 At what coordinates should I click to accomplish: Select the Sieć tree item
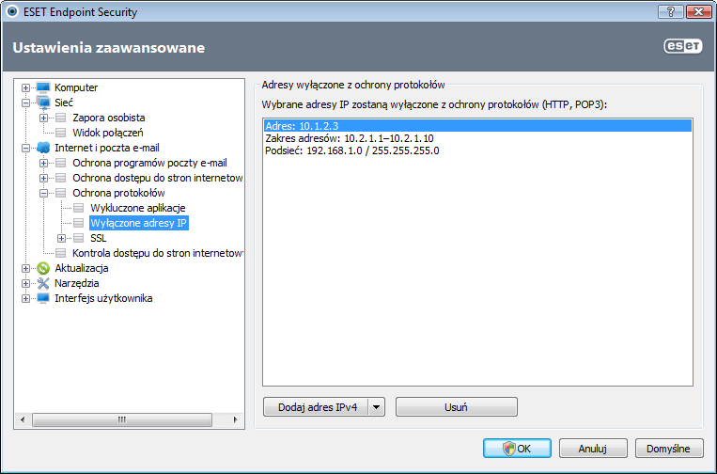(64, 103)
